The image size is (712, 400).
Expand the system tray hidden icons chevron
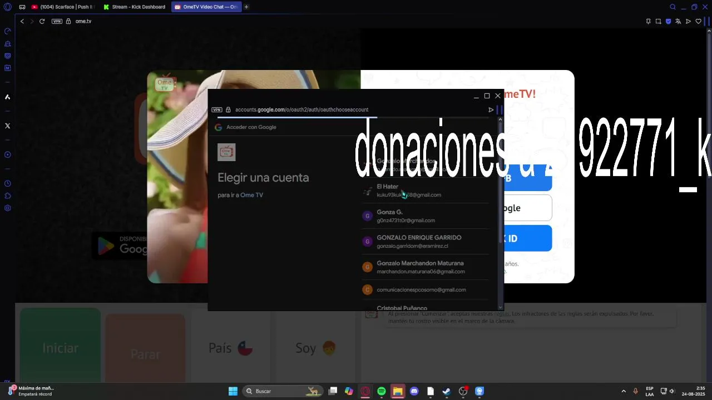pos(624,391)
